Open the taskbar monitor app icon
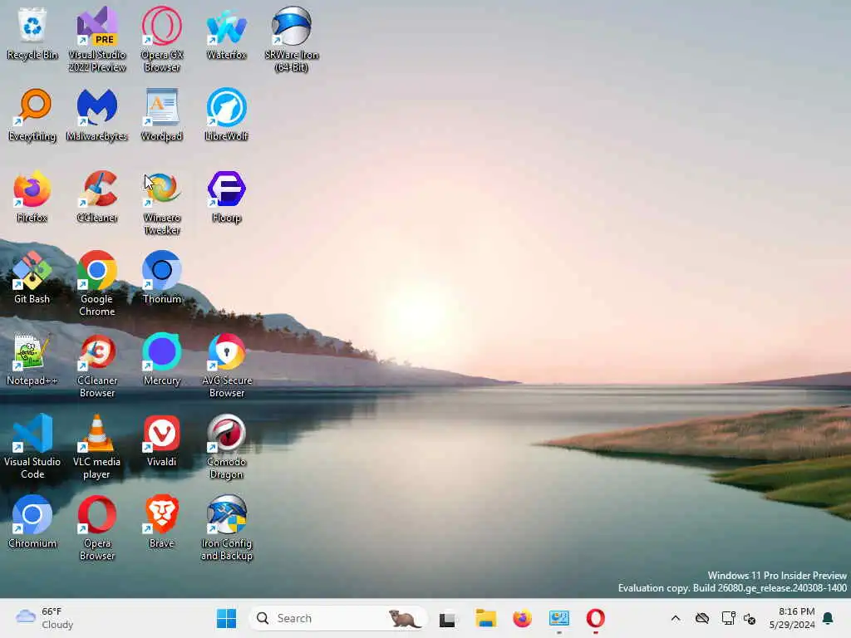The height and width of the screenshot is (638, 851). (x=559, y=618)
